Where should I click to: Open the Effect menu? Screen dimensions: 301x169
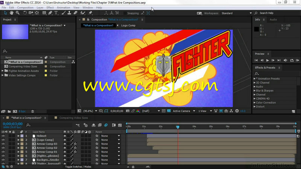click(x=50, y=8)
